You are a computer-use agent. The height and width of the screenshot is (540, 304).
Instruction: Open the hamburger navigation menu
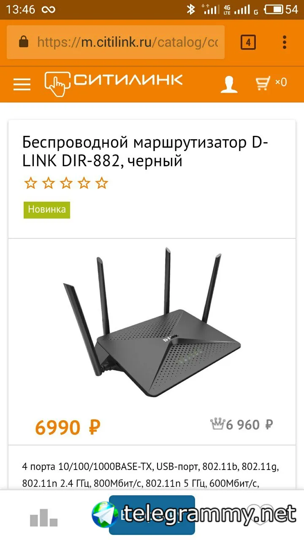pos(22,84)
